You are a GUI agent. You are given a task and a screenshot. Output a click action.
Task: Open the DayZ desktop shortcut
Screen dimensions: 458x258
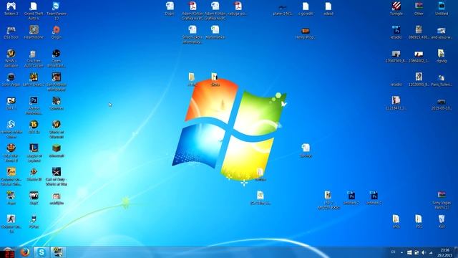pos(34,198)
